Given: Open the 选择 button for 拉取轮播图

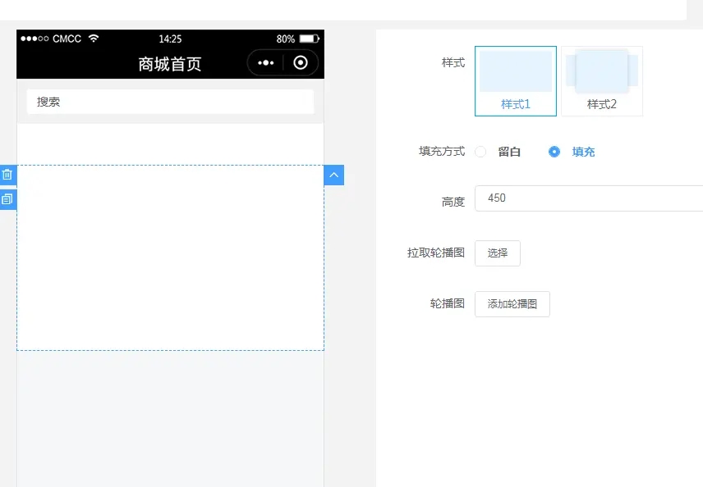Looking at the screenshot, I should (x=498, y=253).
